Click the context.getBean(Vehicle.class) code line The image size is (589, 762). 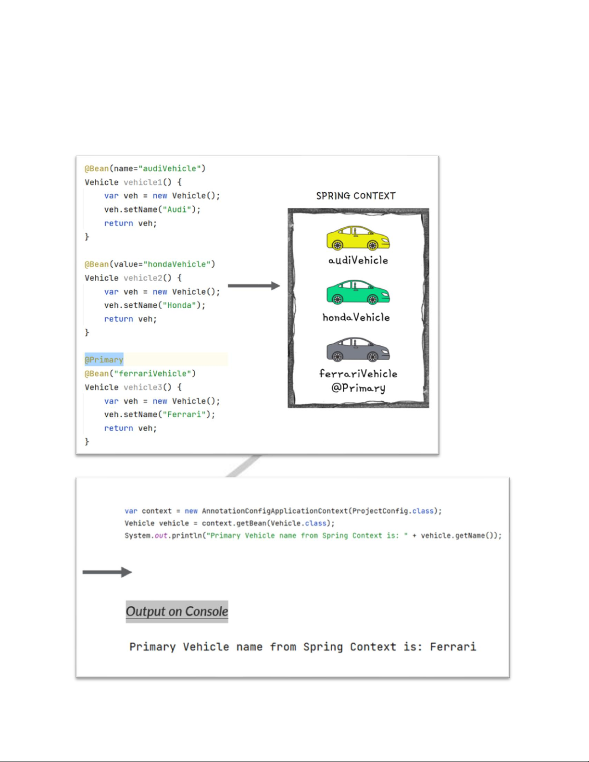[229, 523]
